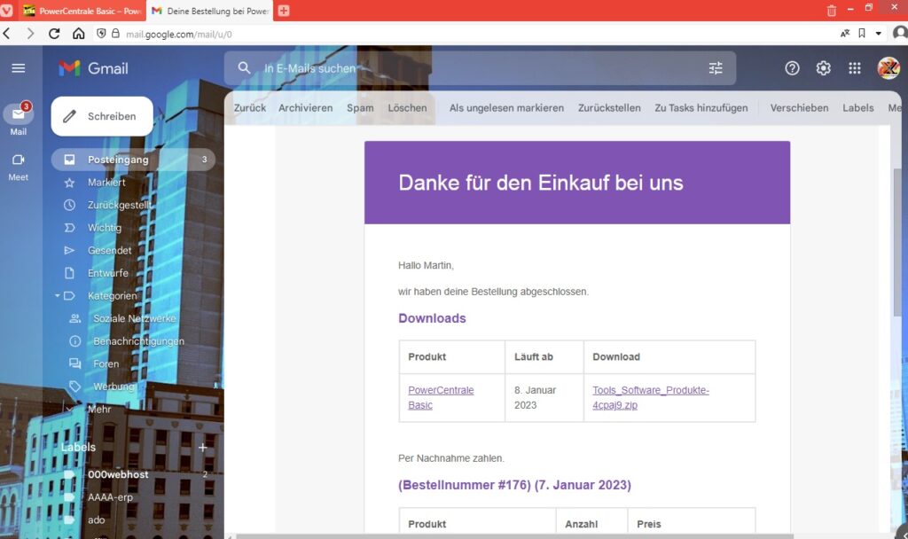Focus the In E-Mails suchen field
The width and height of the screenshot is (908, 539).
tap(481, 68)
